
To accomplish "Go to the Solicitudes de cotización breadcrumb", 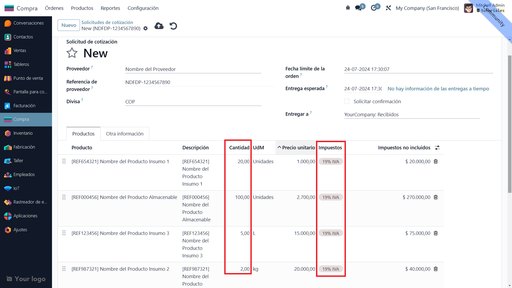I will [x=107, y=22].
